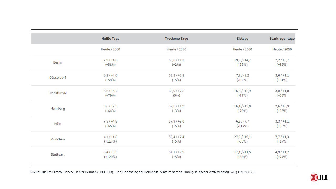The image size is (336, 189).
Task: Click München hot days value 4,1 / +4,8
Action: 111,137
